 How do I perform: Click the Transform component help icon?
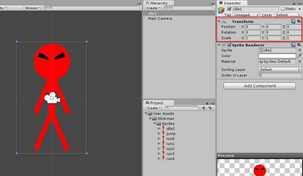293,21
